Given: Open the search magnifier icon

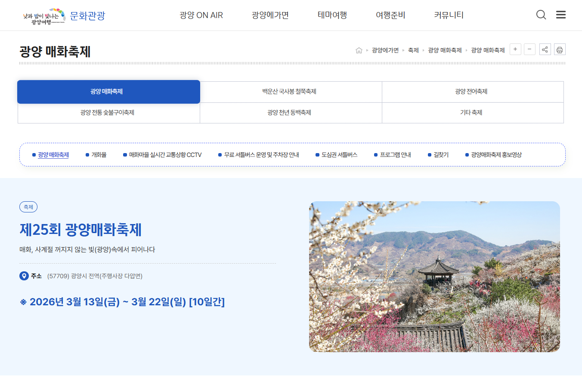Looking at the screenshot, I should coord(541,14).
